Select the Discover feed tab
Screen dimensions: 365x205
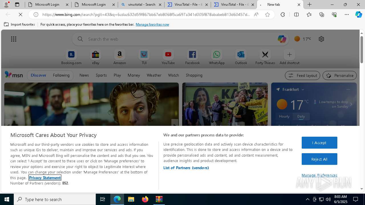38,75
